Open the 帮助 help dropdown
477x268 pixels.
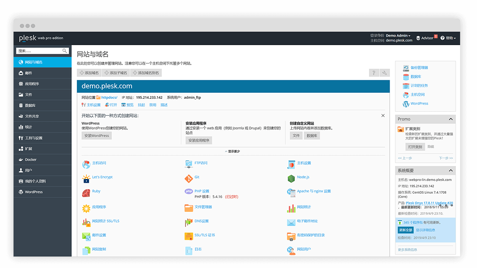(x=448, y=38)
